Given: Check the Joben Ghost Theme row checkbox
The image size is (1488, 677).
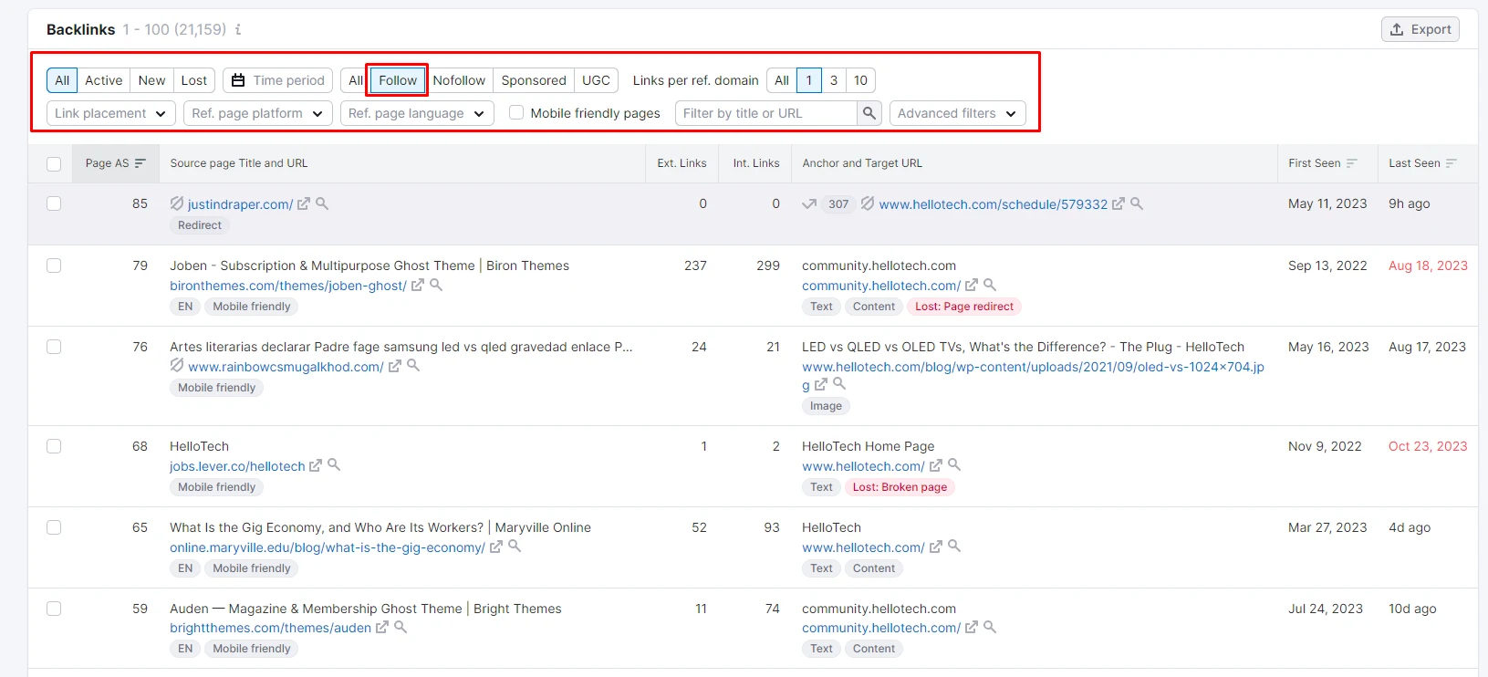Looking at the screenshot, I should [x=54, y=266].
